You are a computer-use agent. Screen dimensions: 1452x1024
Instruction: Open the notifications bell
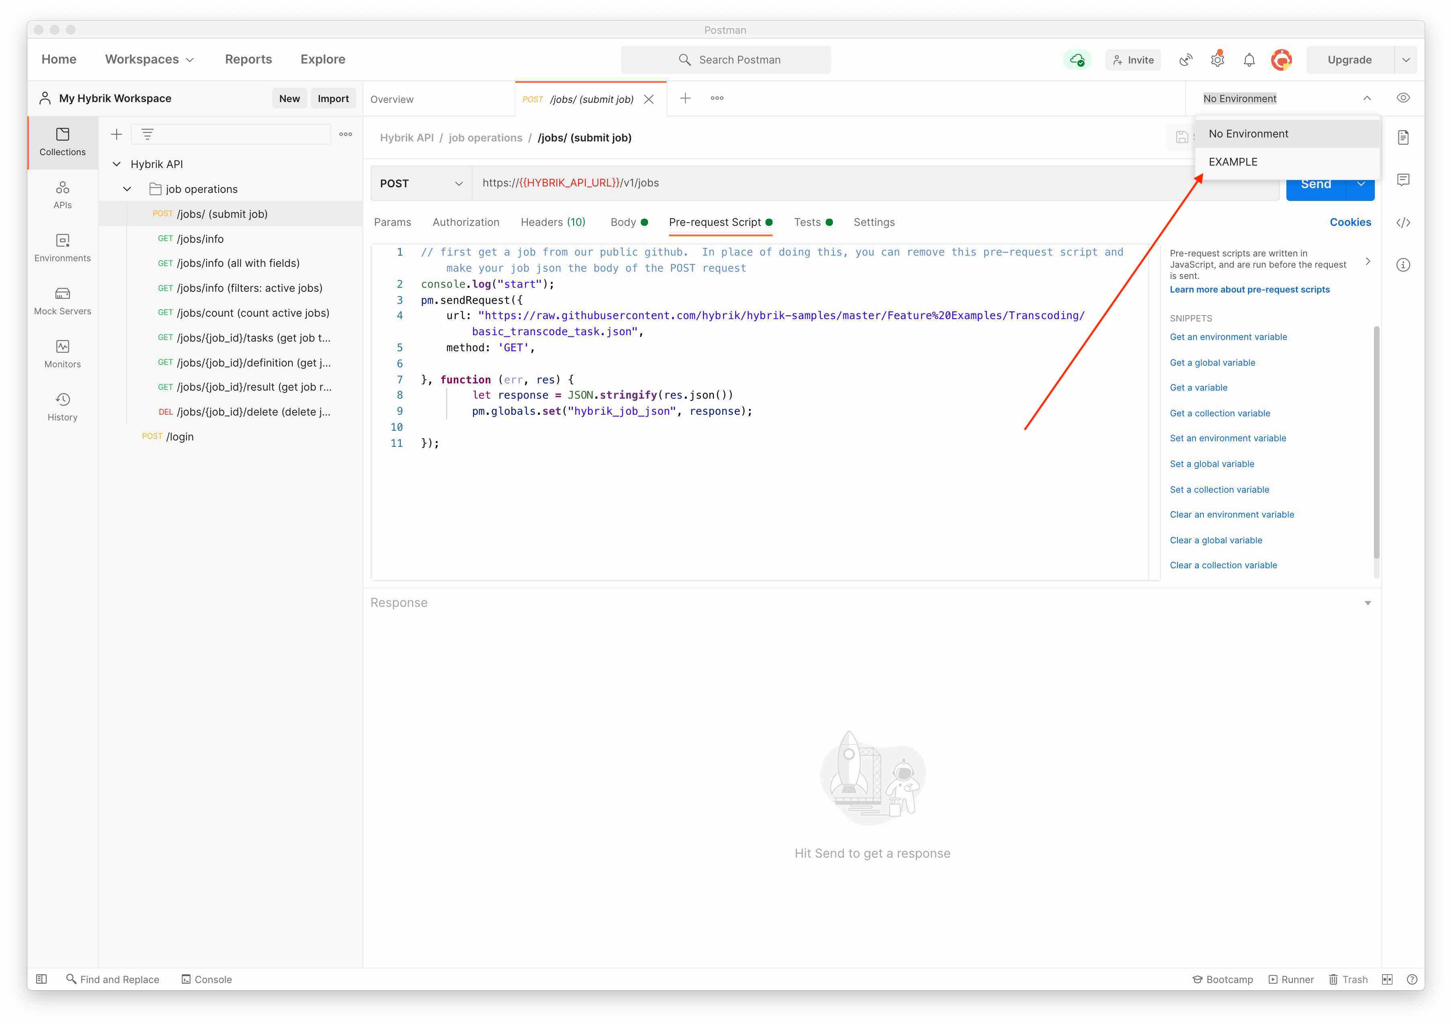[x=1248, y=59]
